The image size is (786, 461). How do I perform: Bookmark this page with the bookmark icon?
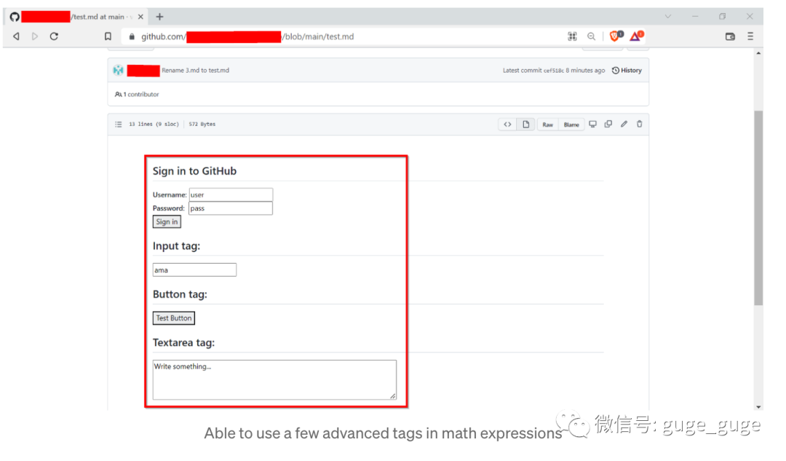[108, 36]
